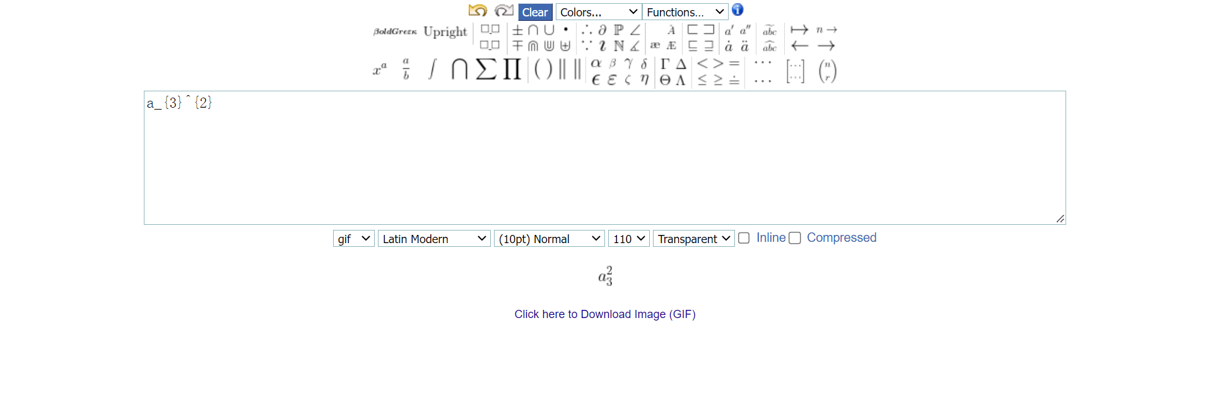Insert the Greek gamma lowercase letter
This screenshot has width=1210, height=393.
tap(628, 63)
